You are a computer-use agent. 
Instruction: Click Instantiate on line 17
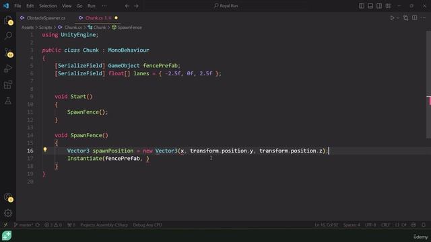click(84, 159)
